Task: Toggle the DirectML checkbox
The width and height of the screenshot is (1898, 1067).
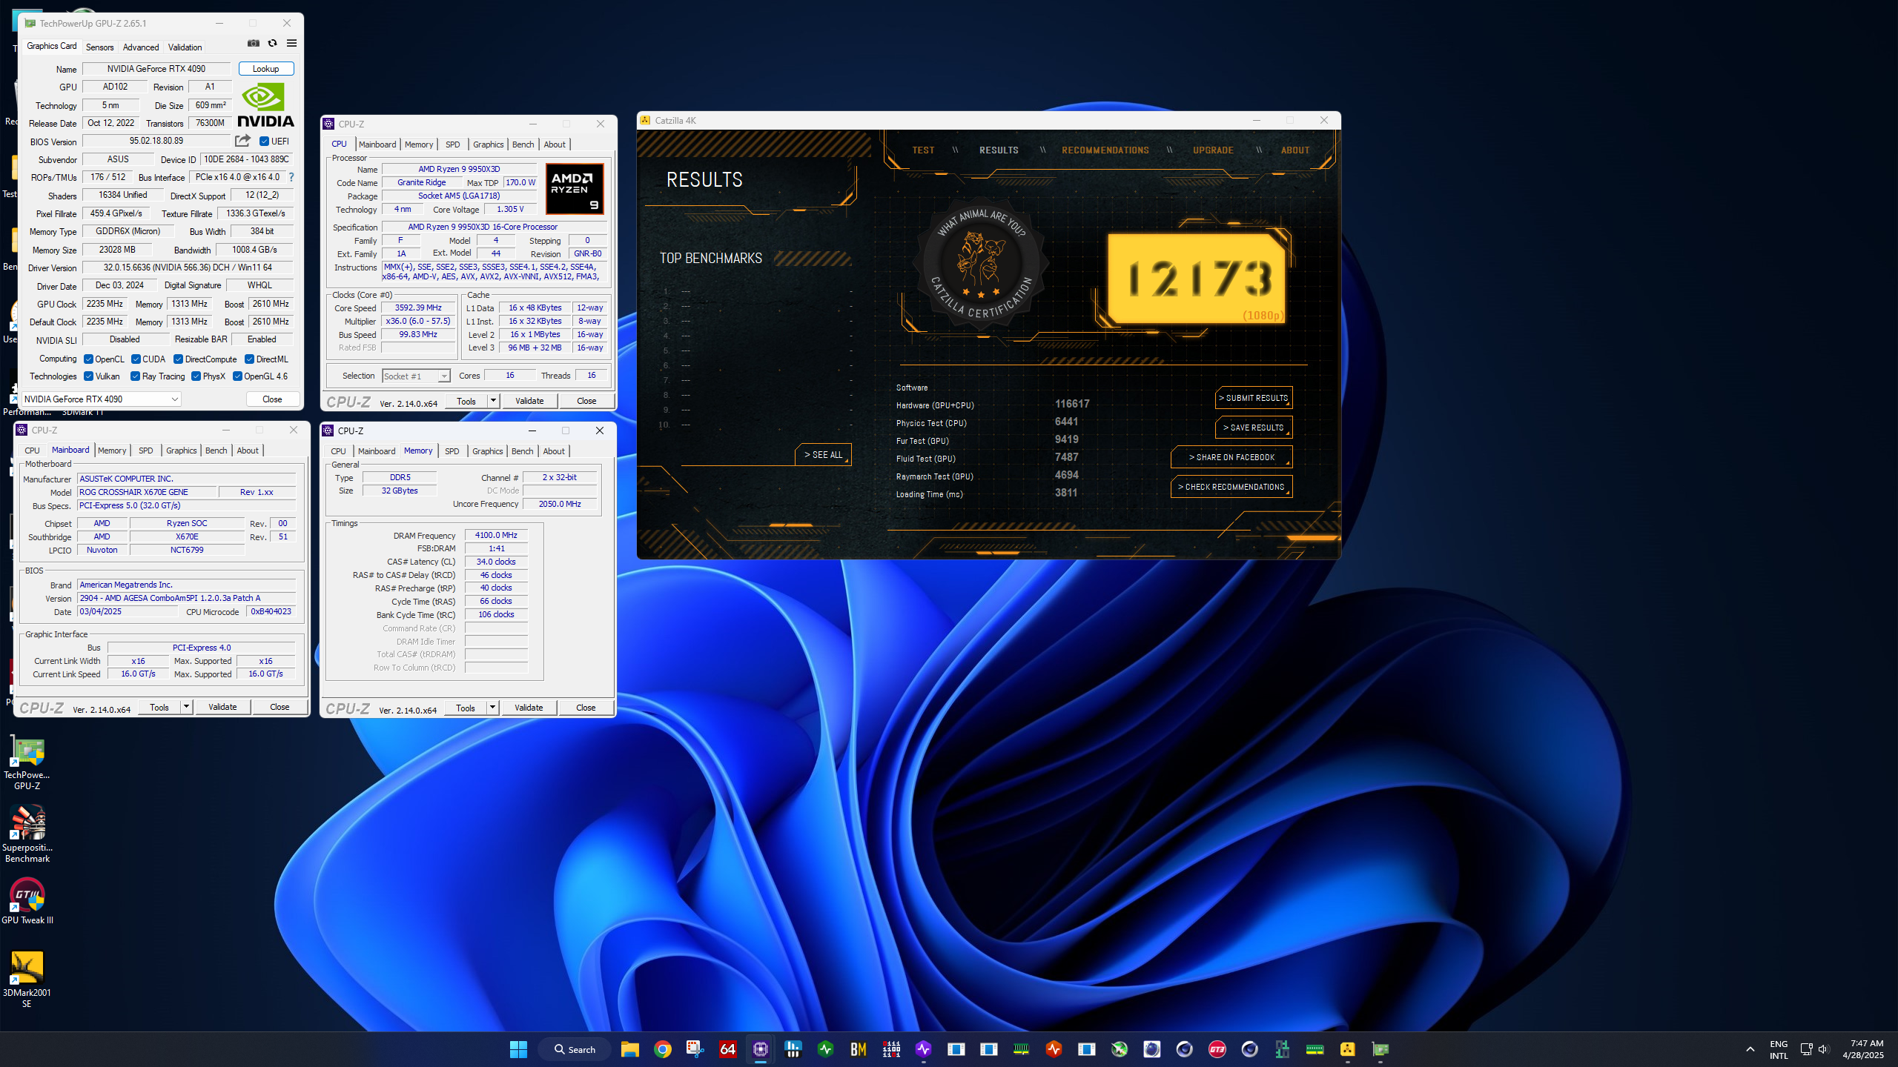Action: (249, 359)
